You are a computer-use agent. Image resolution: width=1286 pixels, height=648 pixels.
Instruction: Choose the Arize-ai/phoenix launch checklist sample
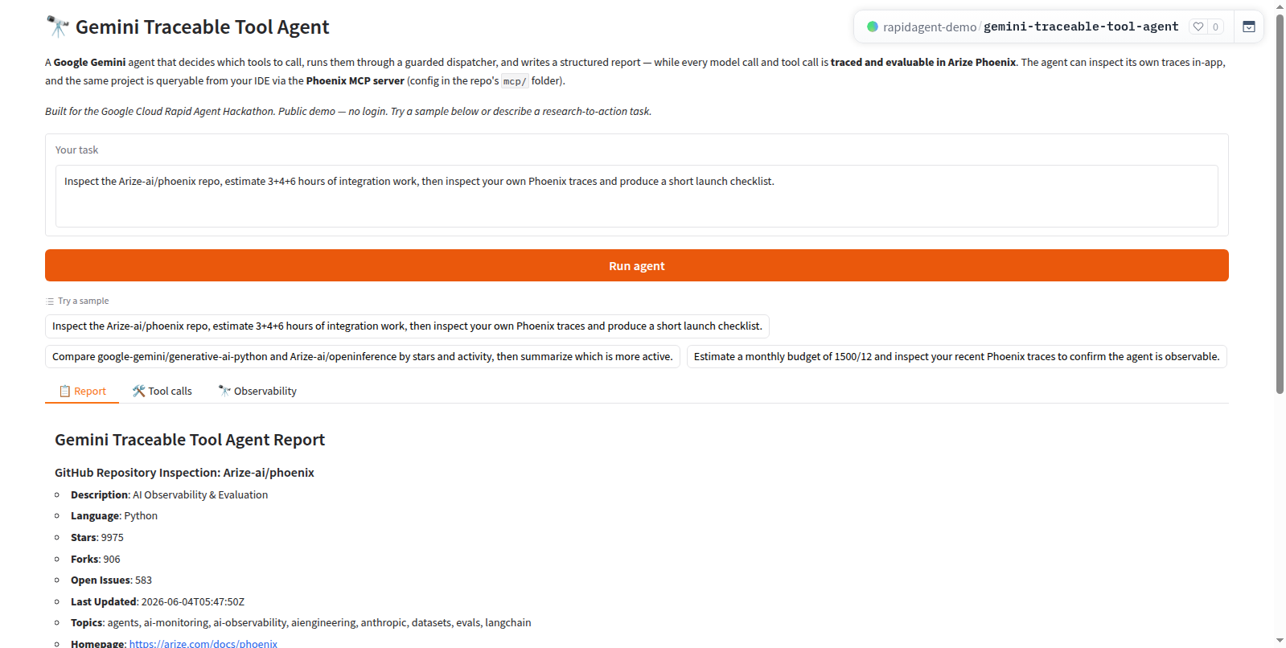pyautogui.click(x=407, y=326)
